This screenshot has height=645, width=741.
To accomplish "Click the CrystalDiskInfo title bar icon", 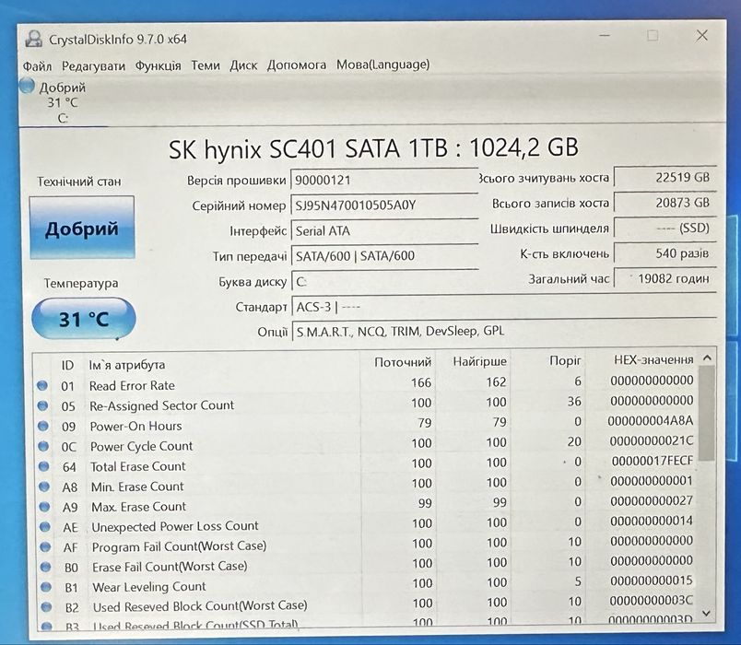I will 33,39.
